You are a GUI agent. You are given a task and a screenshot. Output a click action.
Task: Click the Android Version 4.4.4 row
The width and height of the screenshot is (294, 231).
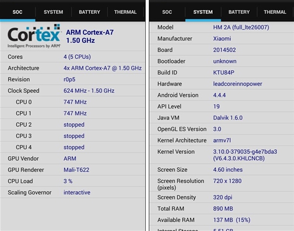pos(221,95)
